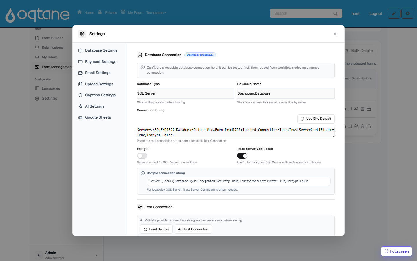Screen dimensions: 417x261
Task: Expand the Admin user menu chevron
Action: (x=96, y=255)
